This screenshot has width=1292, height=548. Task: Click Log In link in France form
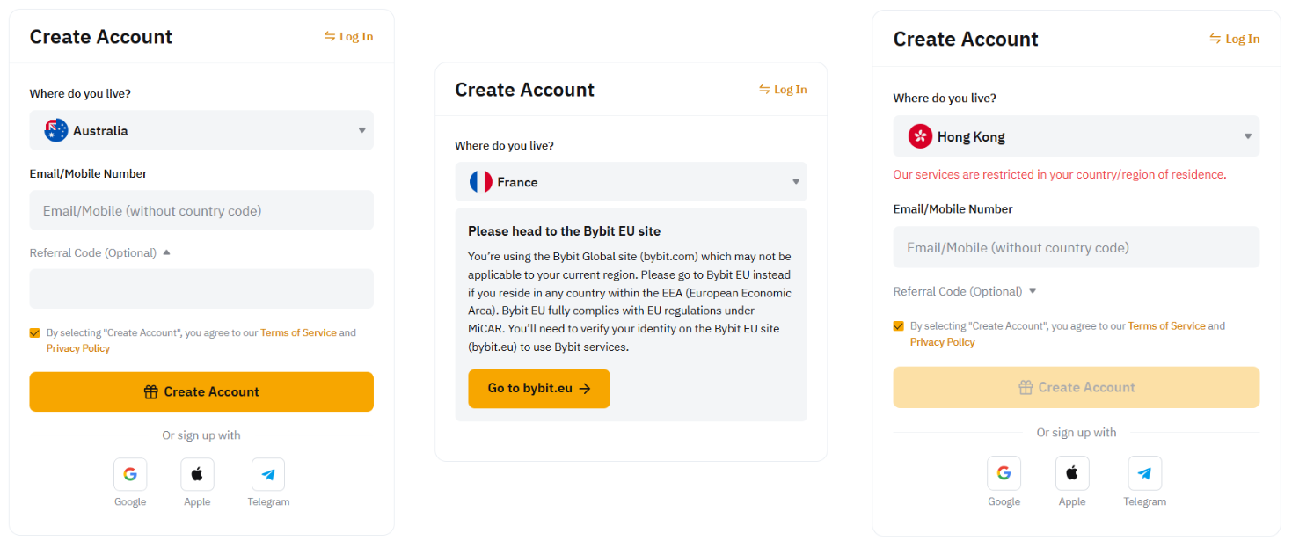tap(783, 90)
